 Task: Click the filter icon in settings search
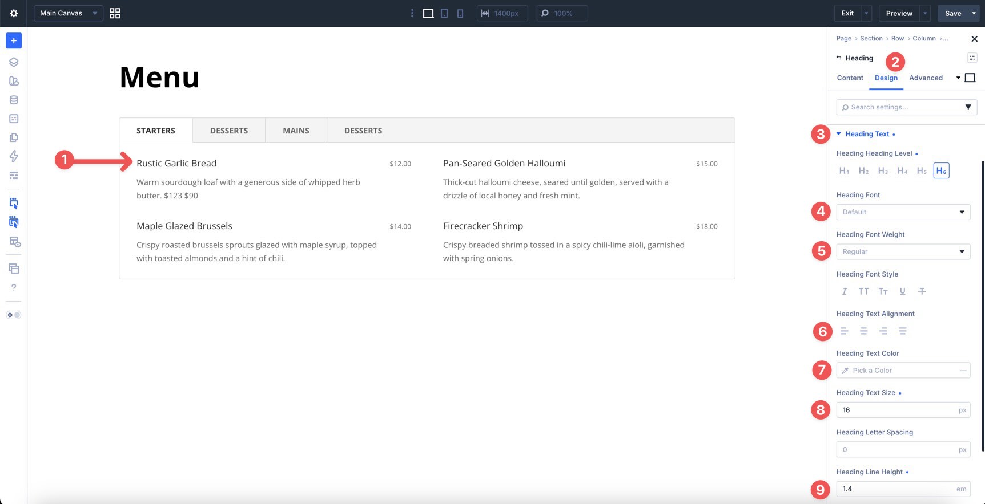pos(968,107)
